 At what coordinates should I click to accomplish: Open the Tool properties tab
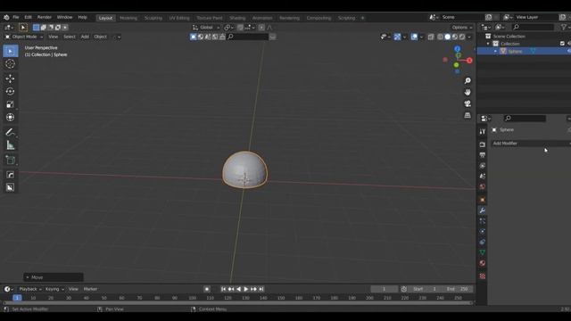tap(482, 131)
